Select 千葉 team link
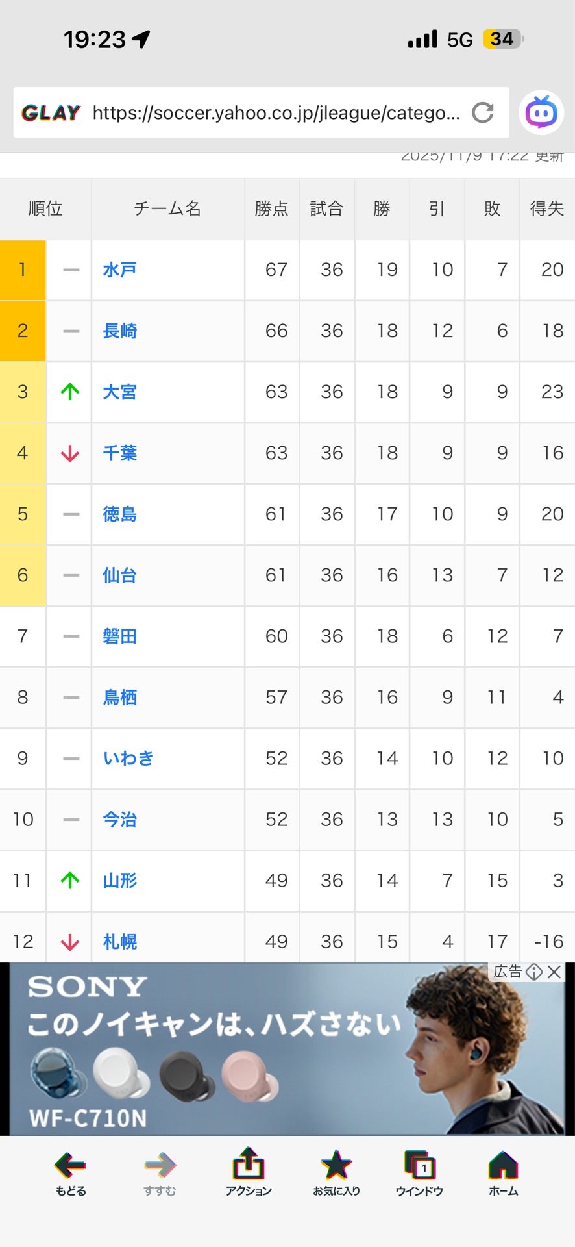This screenshot has height=1247, width=575. point(119,453)
